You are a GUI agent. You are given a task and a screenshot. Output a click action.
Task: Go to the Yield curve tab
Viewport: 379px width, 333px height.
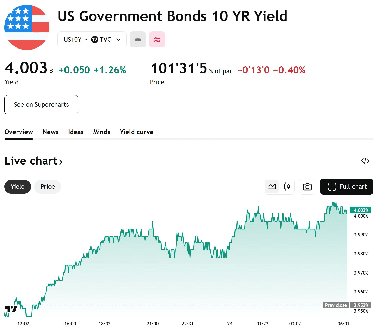pos(137,132)
